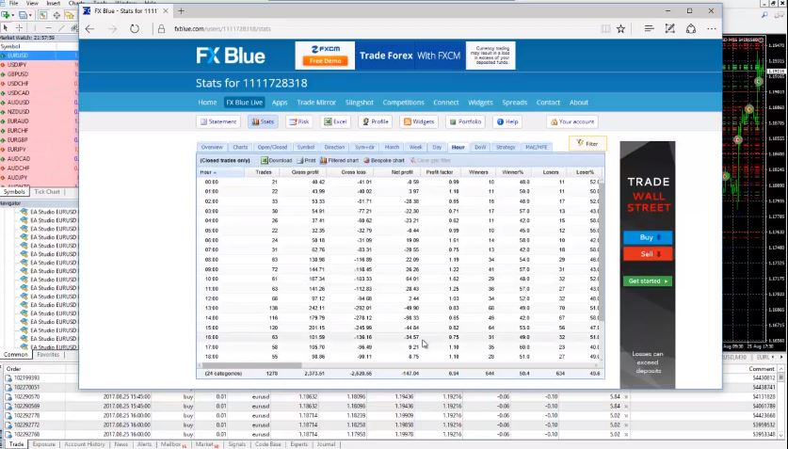Open FX Blue Live navigation link
788x449 pixels.
(244, 103)
